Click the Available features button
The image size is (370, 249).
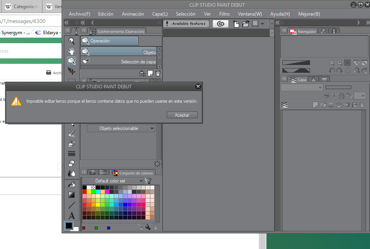coord(186,24)
